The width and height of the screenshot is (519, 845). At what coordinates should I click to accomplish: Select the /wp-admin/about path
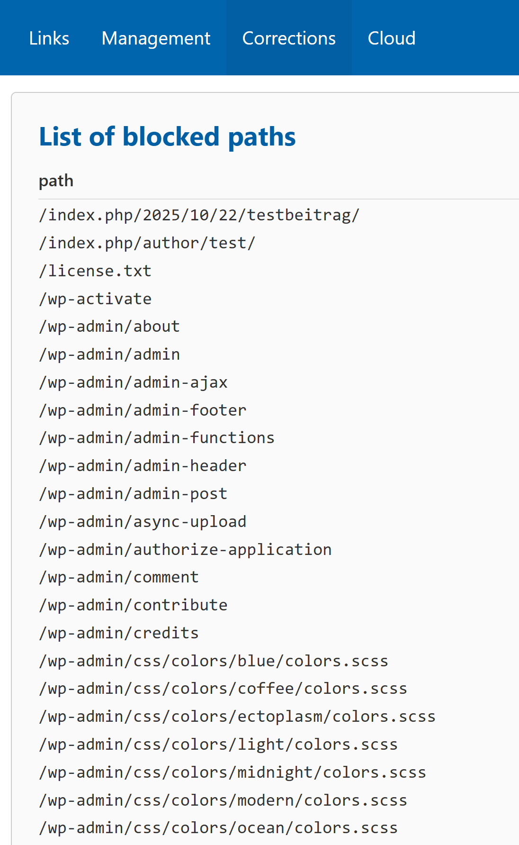coord(109,326)
